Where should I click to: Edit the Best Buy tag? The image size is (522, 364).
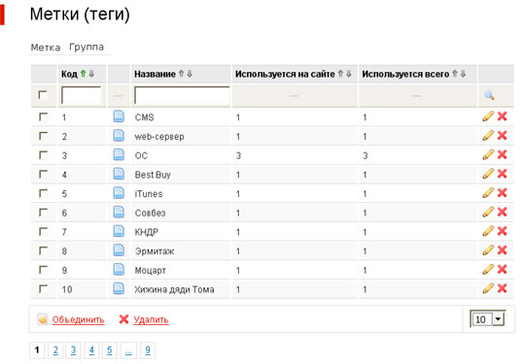[488, 174]
